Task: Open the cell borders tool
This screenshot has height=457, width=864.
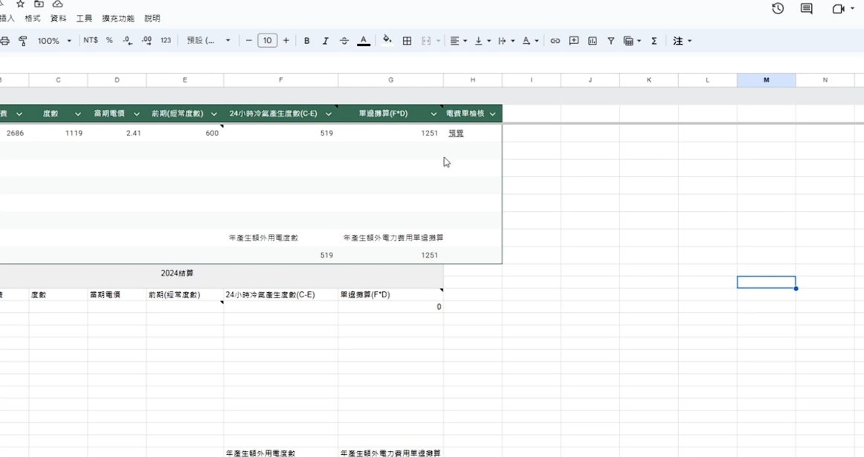Action: pyautogui.click(x=407, y=41)
